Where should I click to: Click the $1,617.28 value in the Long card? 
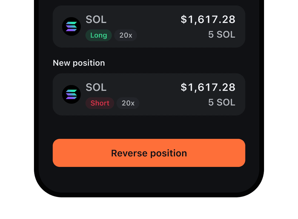coord(208,19)
